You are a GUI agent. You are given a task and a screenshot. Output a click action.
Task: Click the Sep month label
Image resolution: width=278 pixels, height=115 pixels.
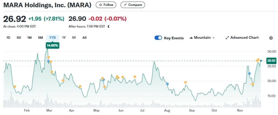point(192,111)
